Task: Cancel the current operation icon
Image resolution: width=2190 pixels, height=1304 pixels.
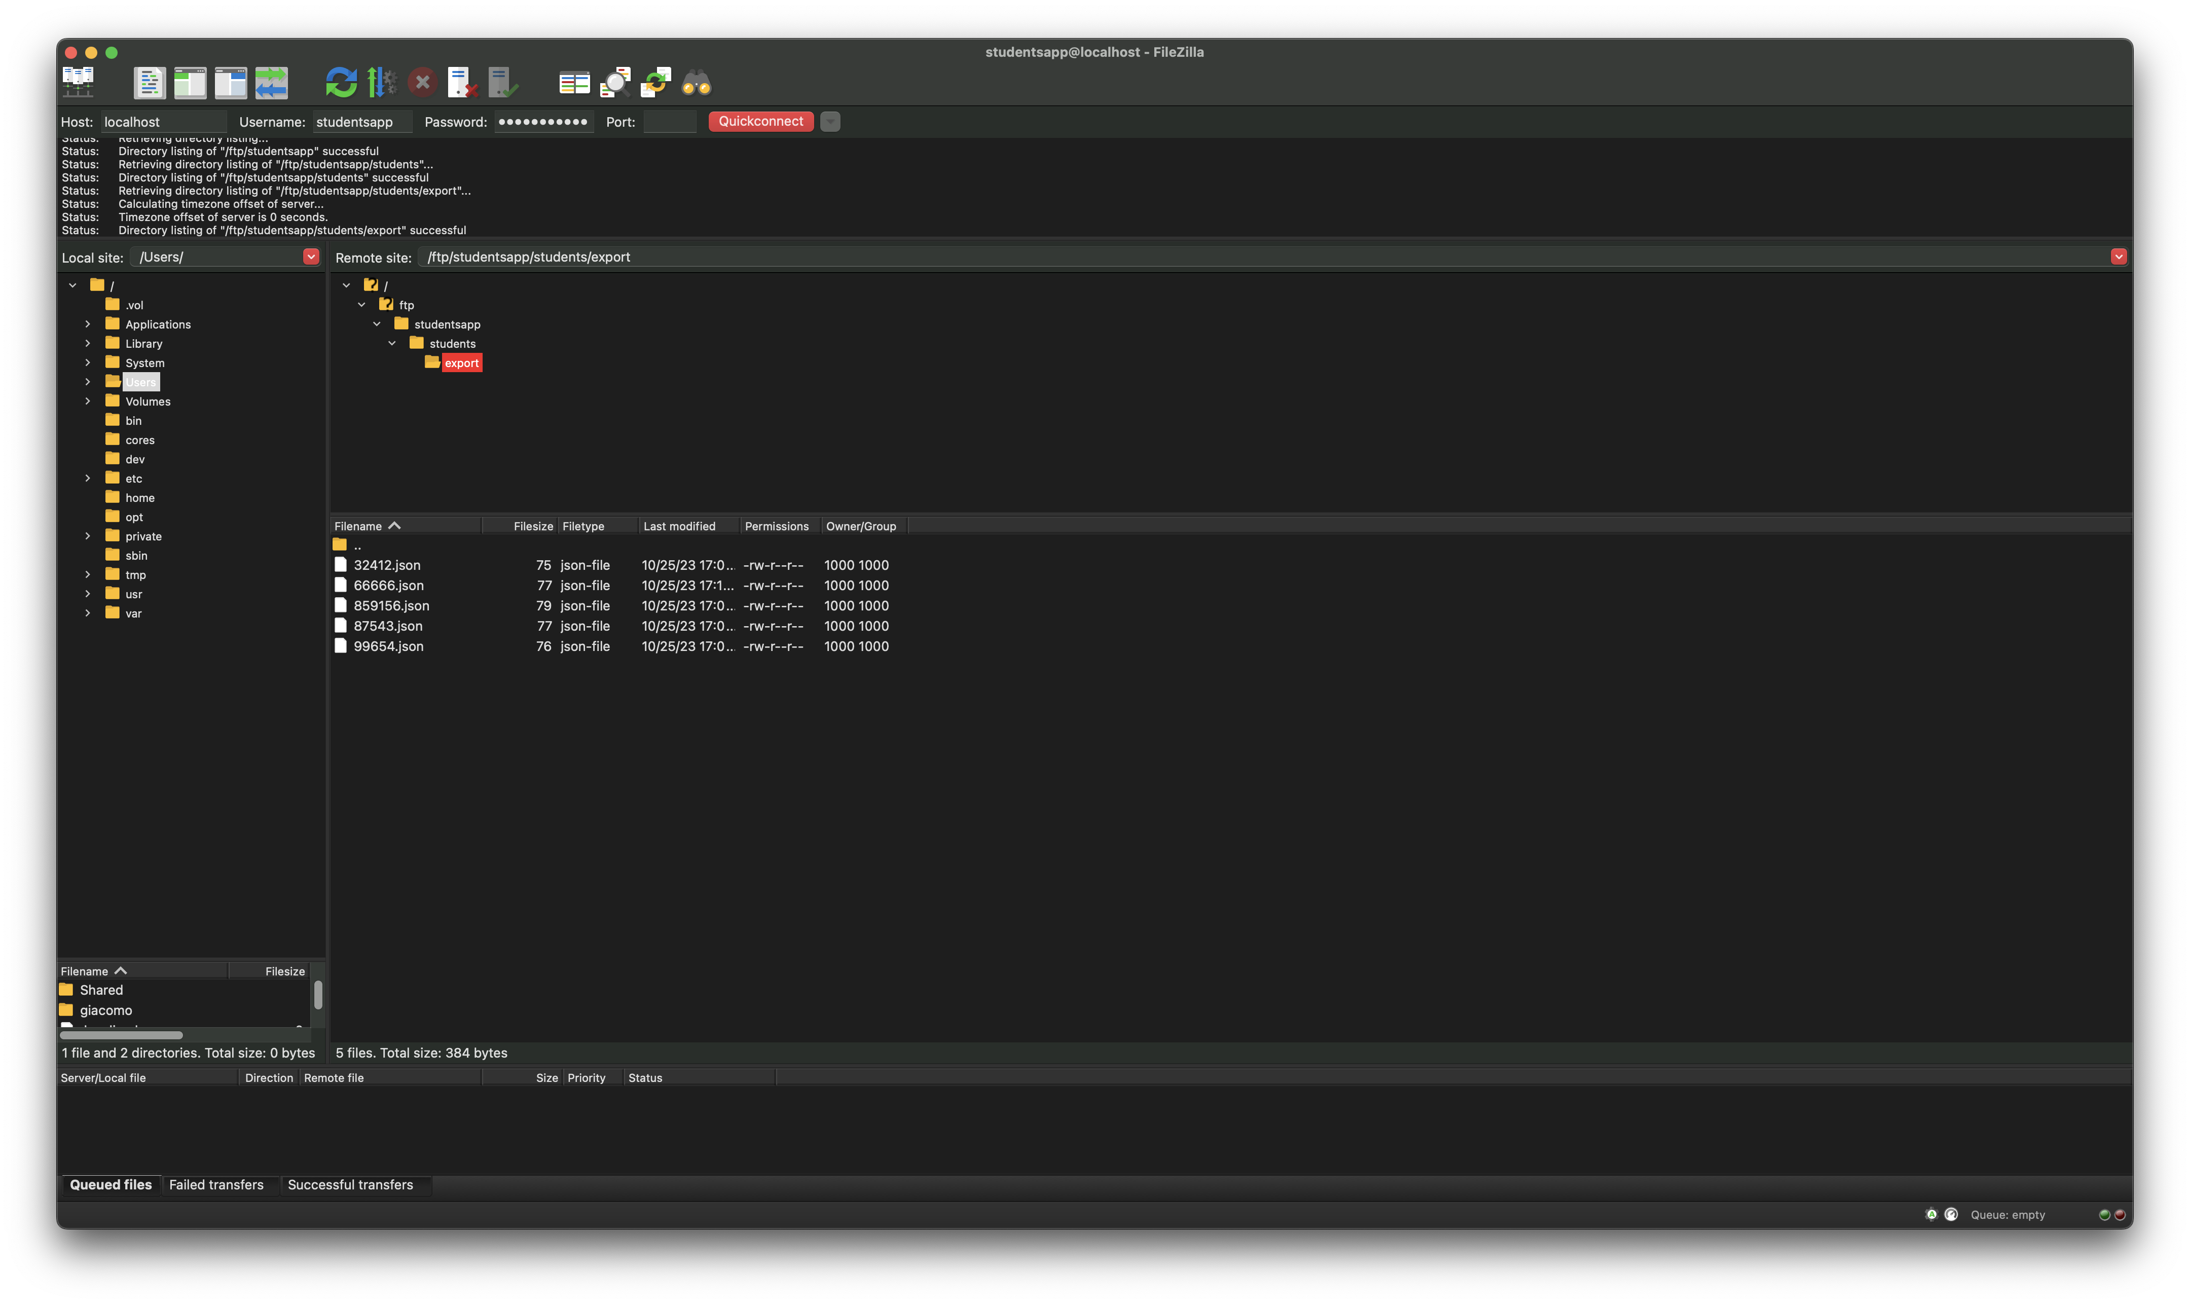Action: [423, 83]
